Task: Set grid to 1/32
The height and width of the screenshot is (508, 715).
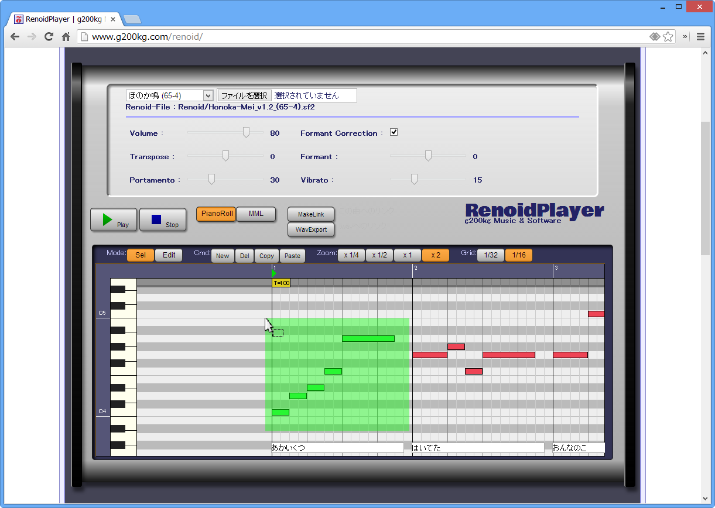Action: coord(491,255)
